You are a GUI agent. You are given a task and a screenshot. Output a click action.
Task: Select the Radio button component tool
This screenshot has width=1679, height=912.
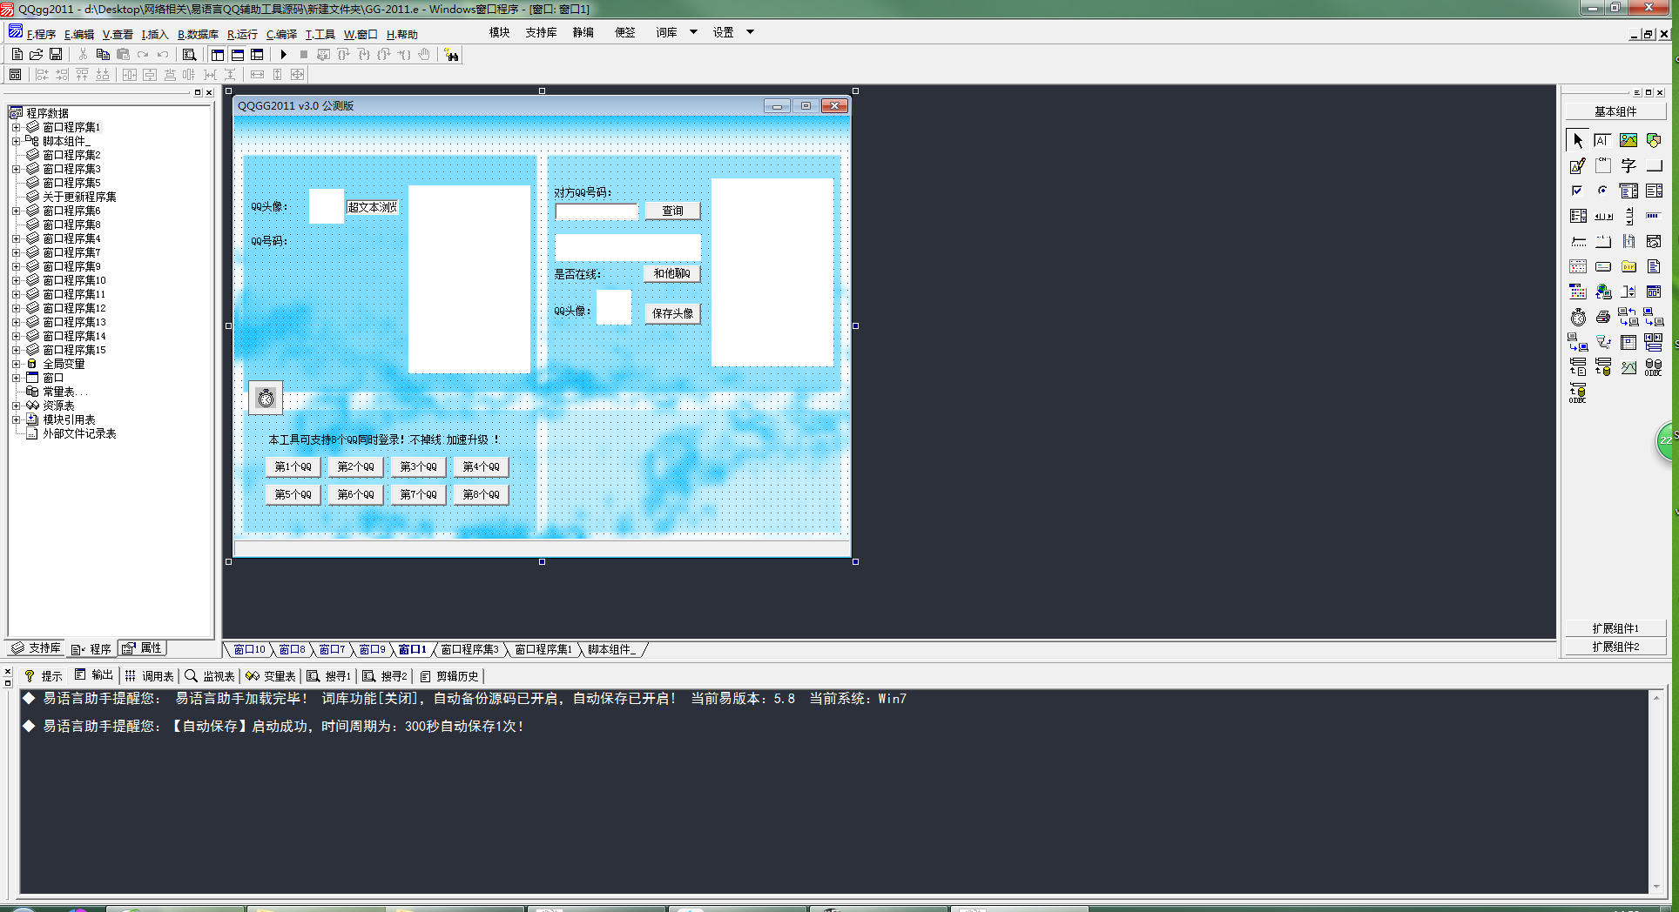[1602, 191]
